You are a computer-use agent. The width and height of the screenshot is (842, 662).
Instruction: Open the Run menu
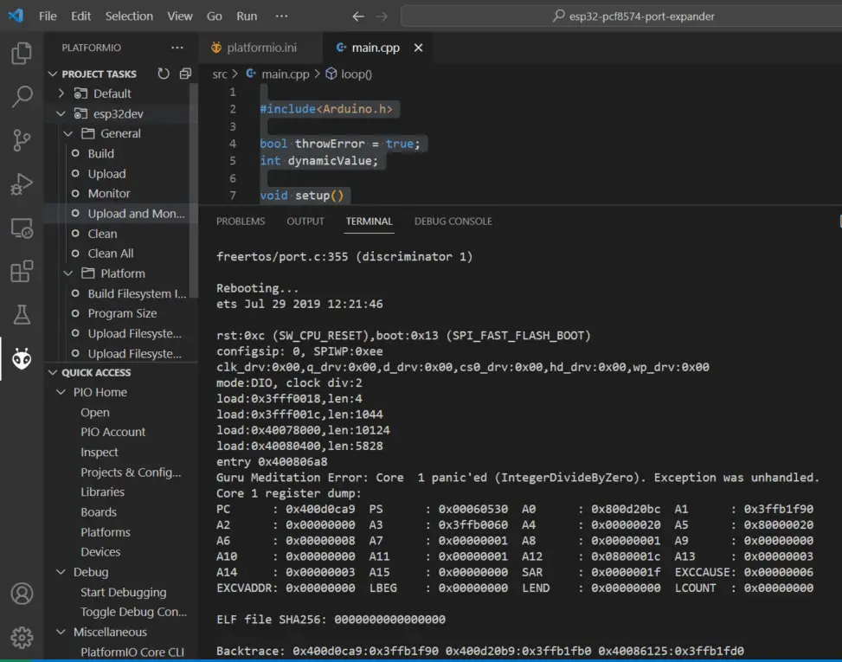pyautogui.click(x=247, y=16)
